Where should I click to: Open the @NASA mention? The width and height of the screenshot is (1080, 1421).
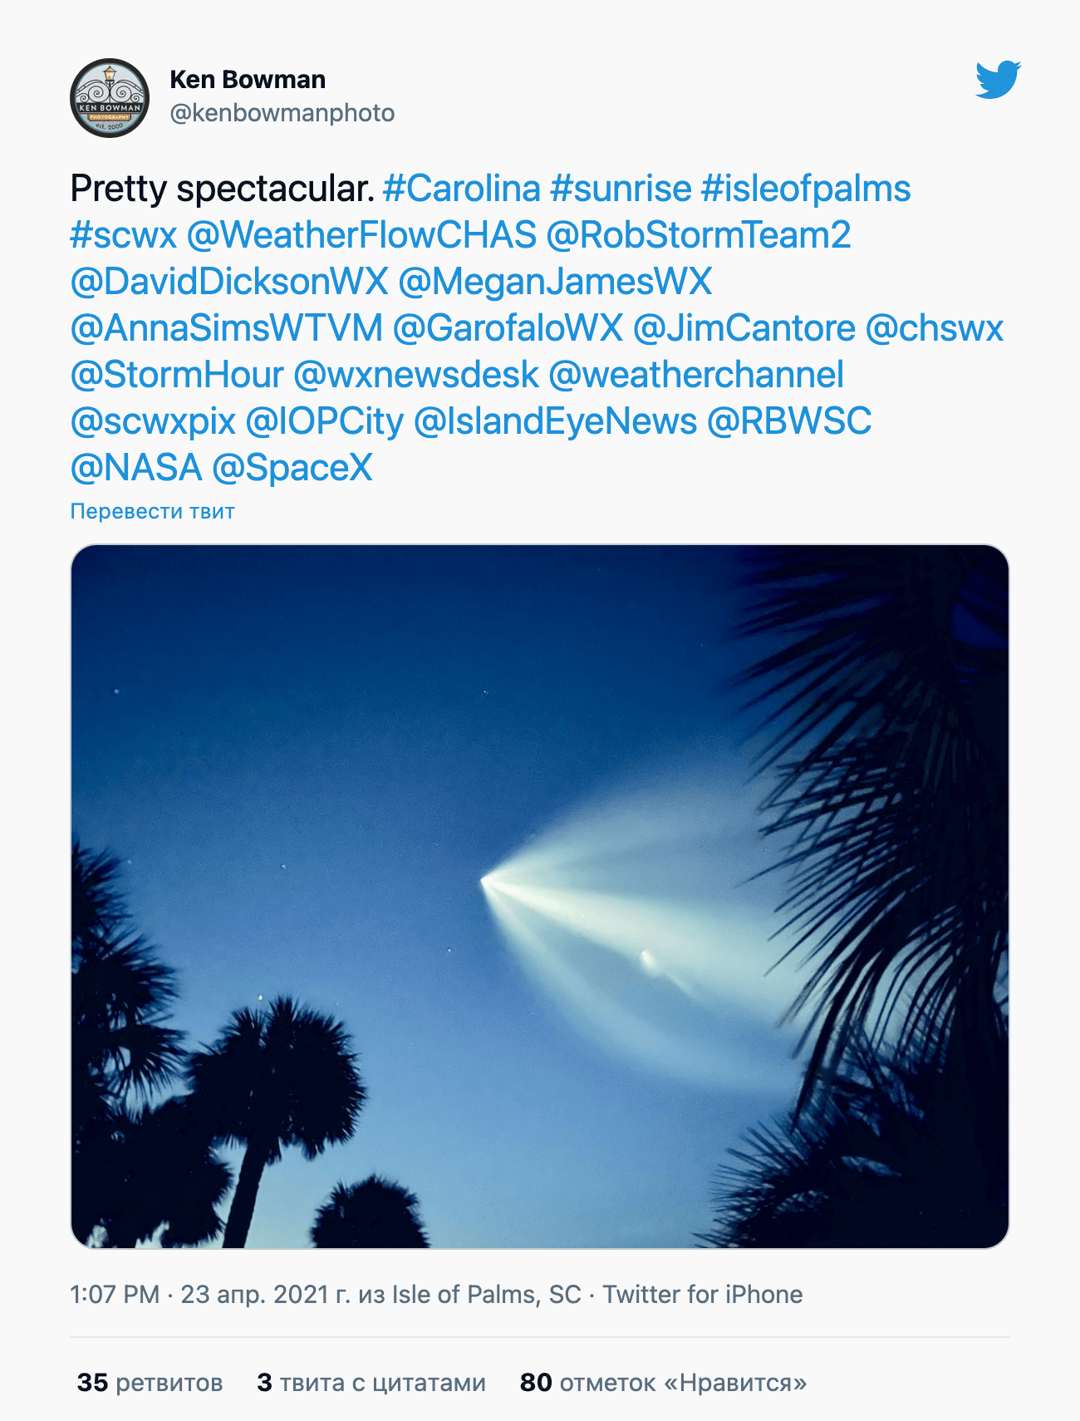pos(136,468)
